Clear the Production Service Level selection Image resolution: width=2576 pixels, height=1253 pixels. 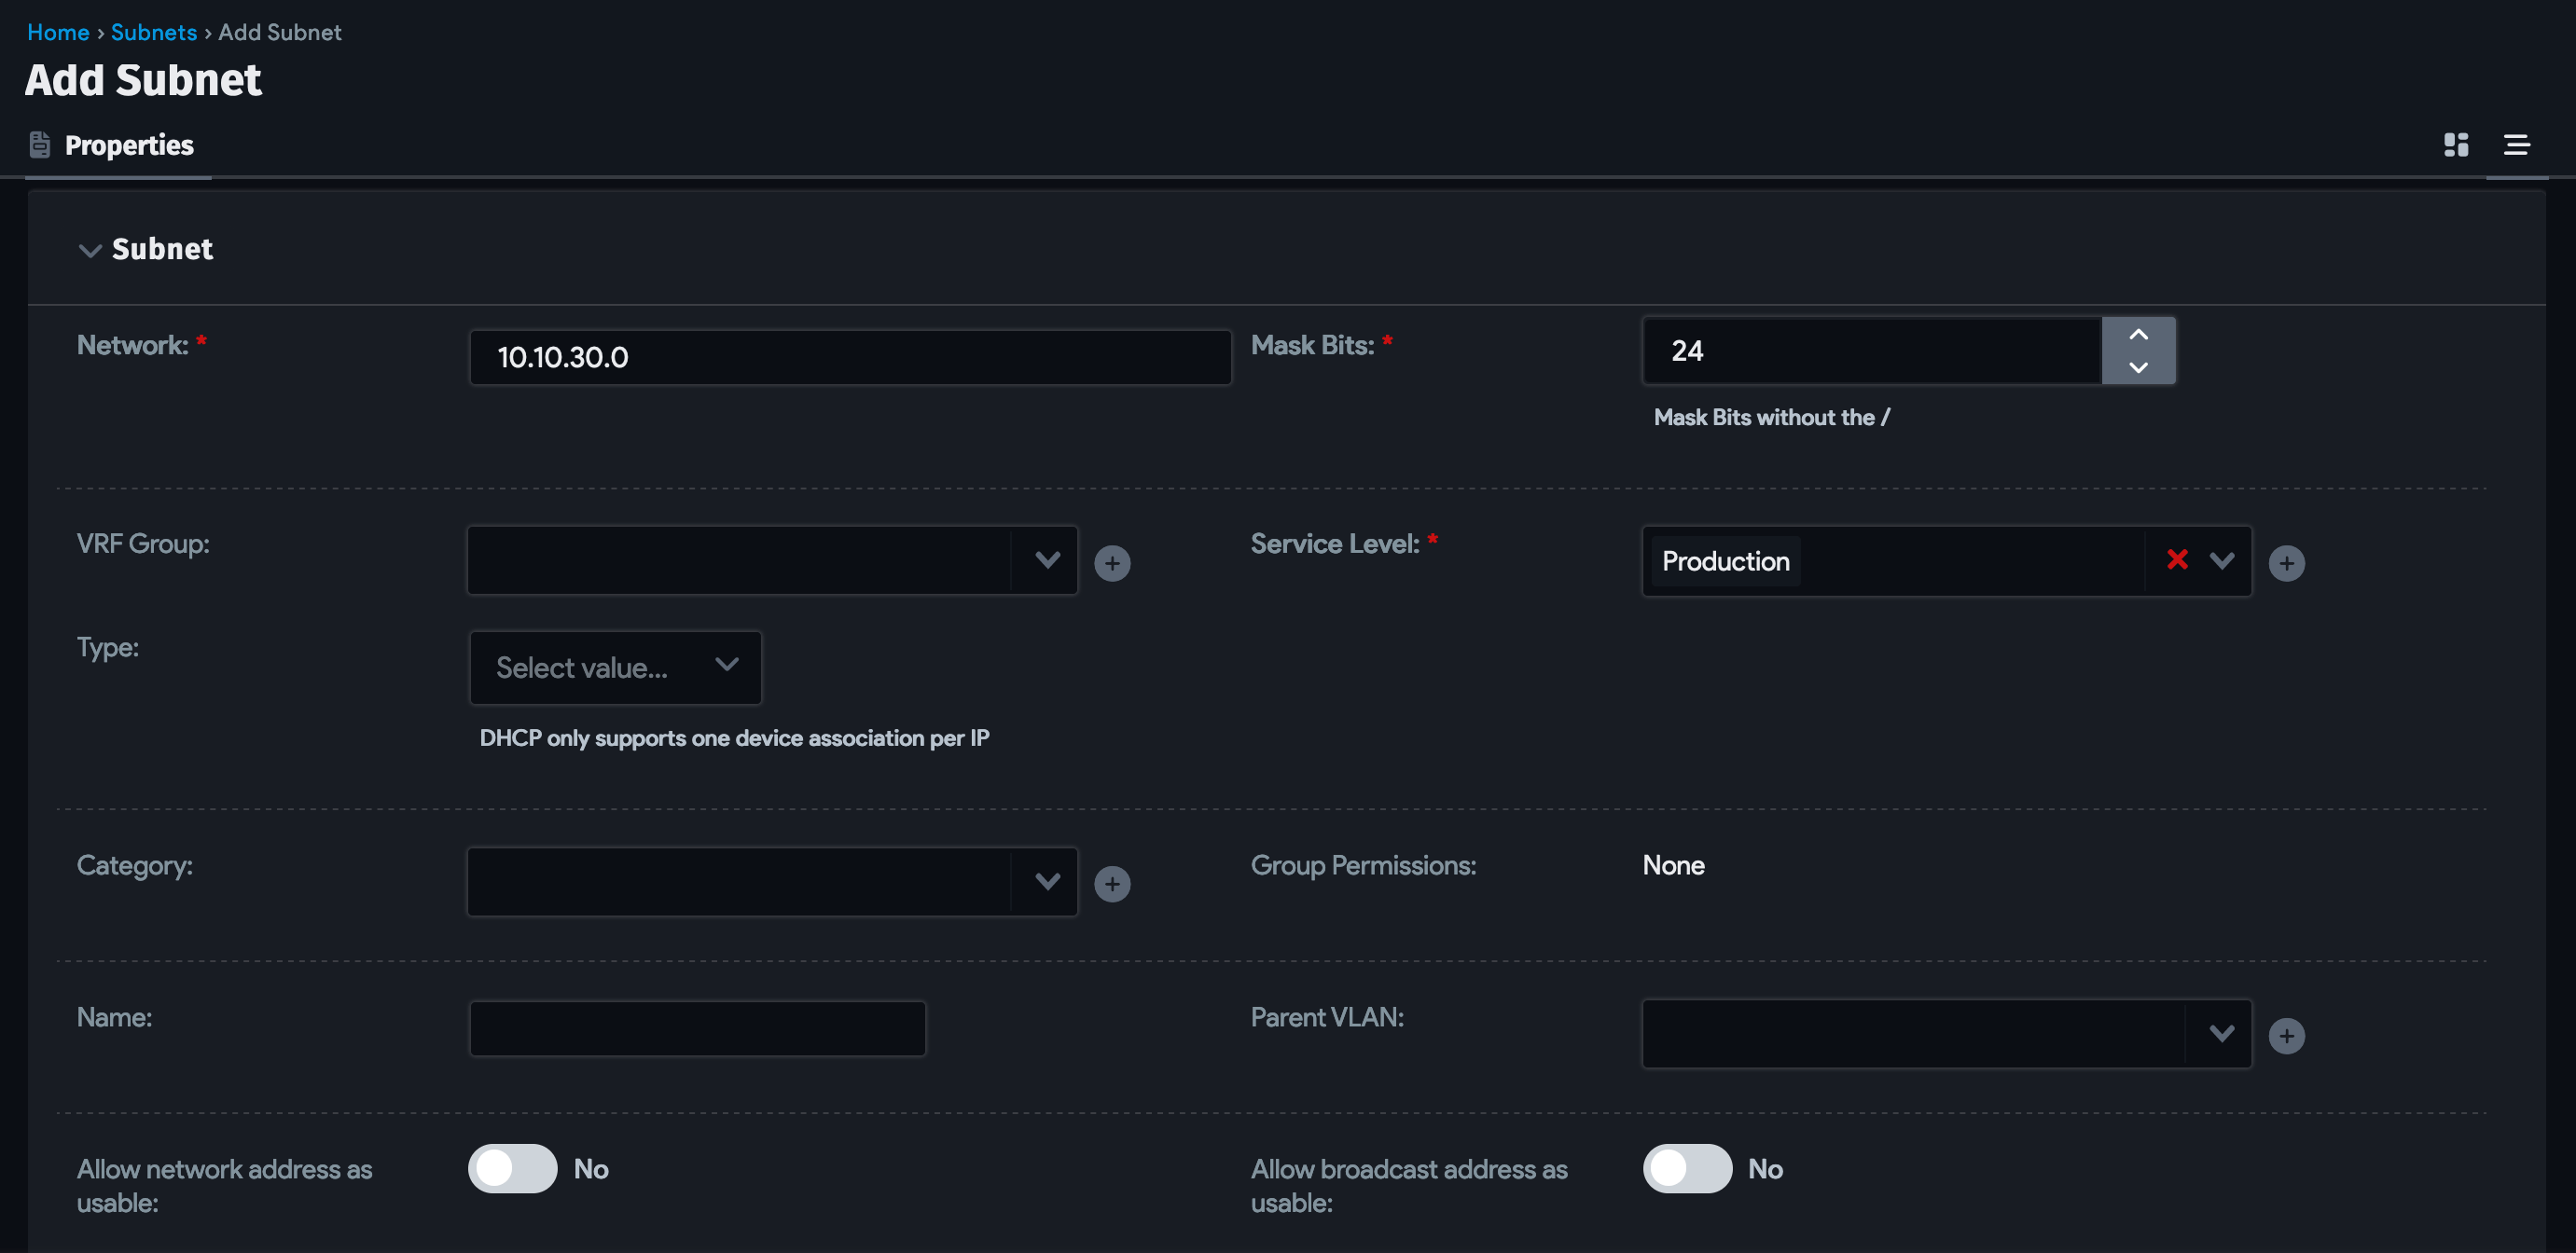click(2178, 561)
